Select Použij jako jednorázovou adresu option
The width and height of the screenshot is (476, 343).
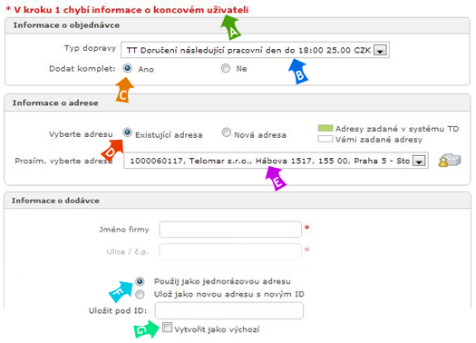pyautogui.click(x=140, y=281)
